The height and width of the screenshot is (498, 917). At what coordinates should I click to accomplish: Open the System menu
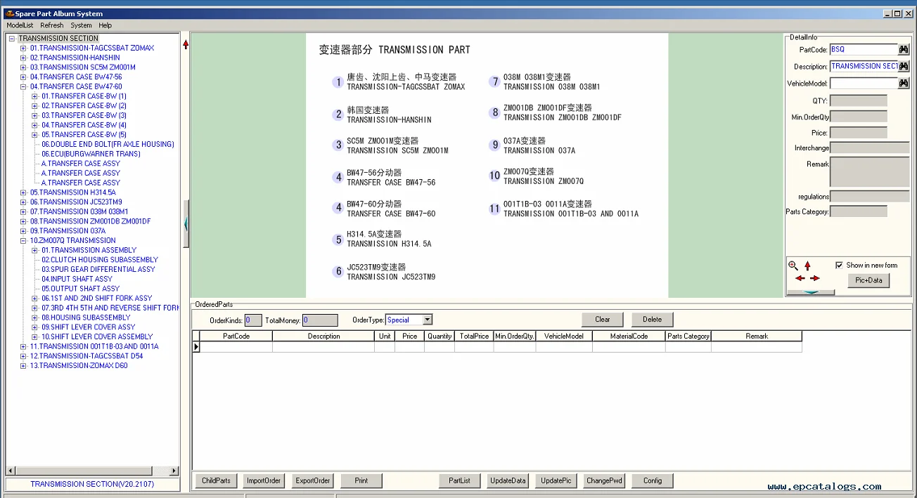[x=81, y=25]
